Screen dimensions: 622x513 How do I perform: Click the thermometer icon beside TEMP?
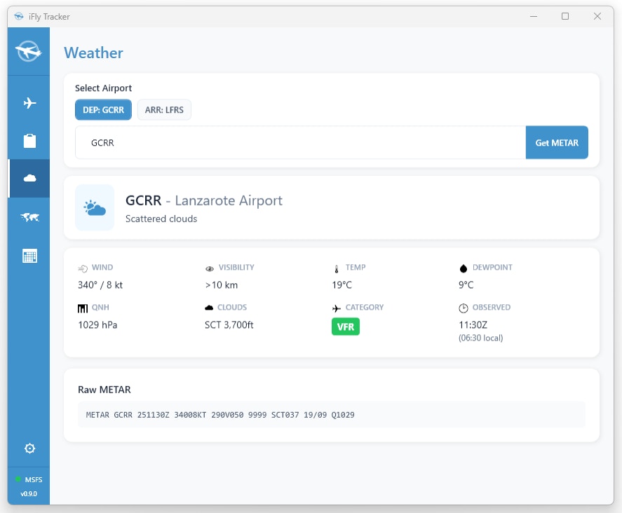pos(337,268)
